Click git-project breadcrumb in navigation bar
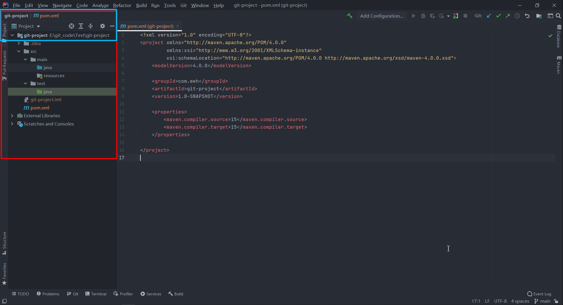 (x=16, y=16)
